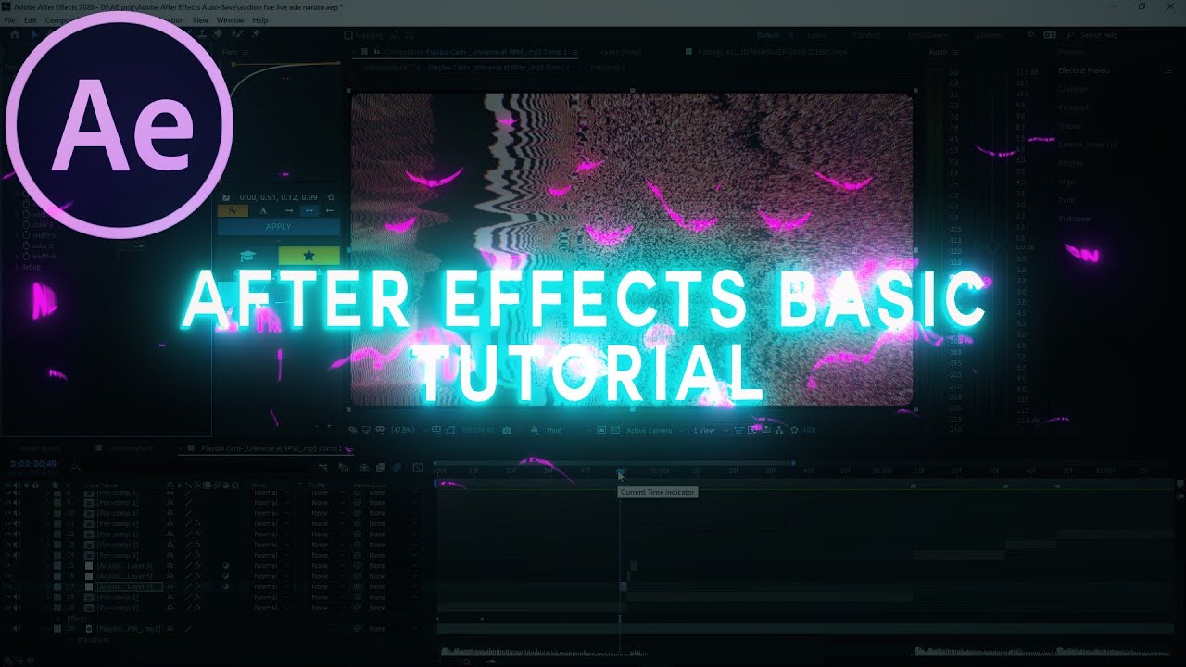Select the Default workspace
1186x667 pixels.
pyautogui.click(x=768, y=35)
